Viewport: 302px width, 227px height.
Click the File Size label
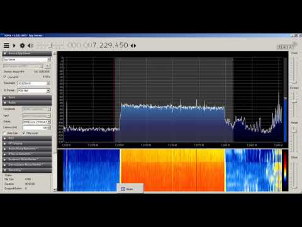click(x=9, y=179)
